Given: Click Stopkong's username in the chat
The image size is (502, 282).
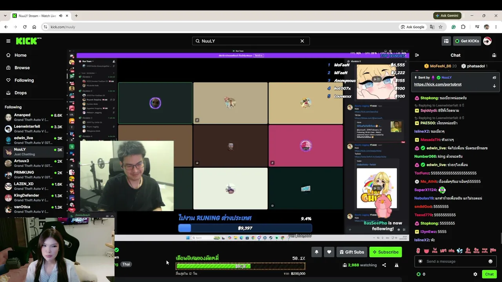Looking at the screenshot, I should 429,98.
